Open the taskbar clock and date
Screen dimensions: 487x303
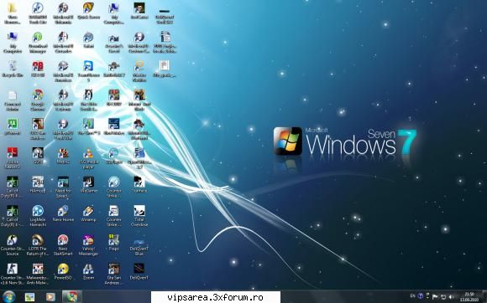pos(469,297)
